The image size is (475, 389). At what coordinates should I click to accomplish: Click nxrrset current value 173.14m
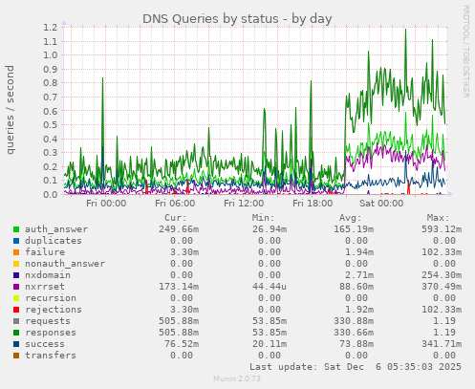tap(179, 287)
